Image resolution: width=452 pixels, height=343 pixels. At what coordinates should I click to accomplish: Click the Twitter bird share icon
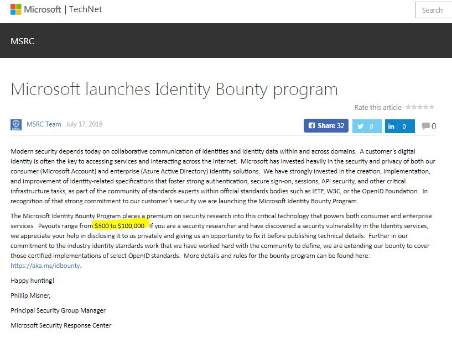tap(361, 126)
